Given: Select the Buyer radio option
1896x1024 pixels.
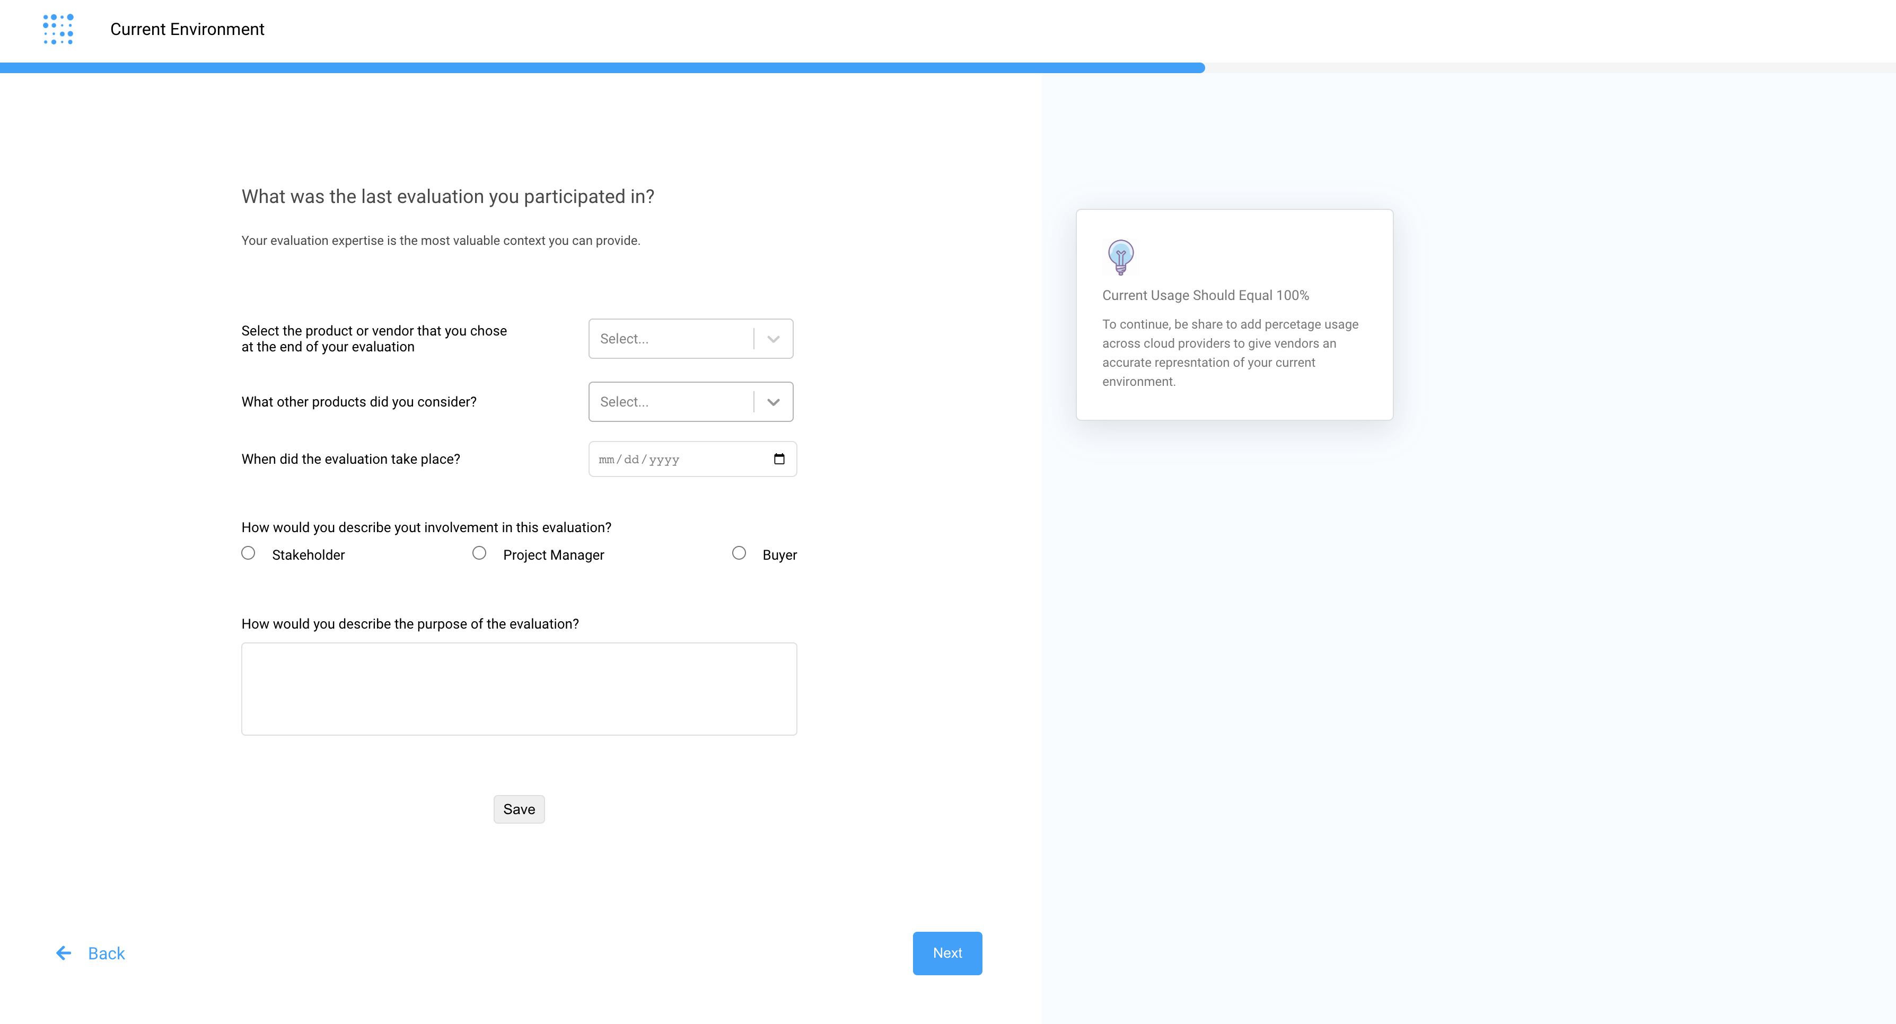Looking at the screenshot, I should click(x=739, y=553).
